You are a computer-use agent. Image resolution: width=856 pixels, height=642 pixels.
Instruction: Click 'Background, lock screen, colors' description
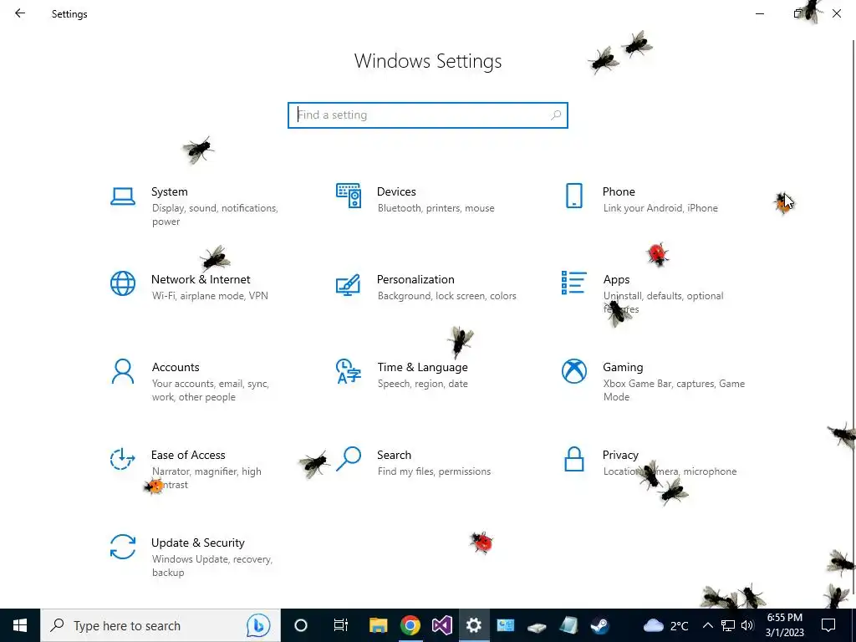[446, 296]
